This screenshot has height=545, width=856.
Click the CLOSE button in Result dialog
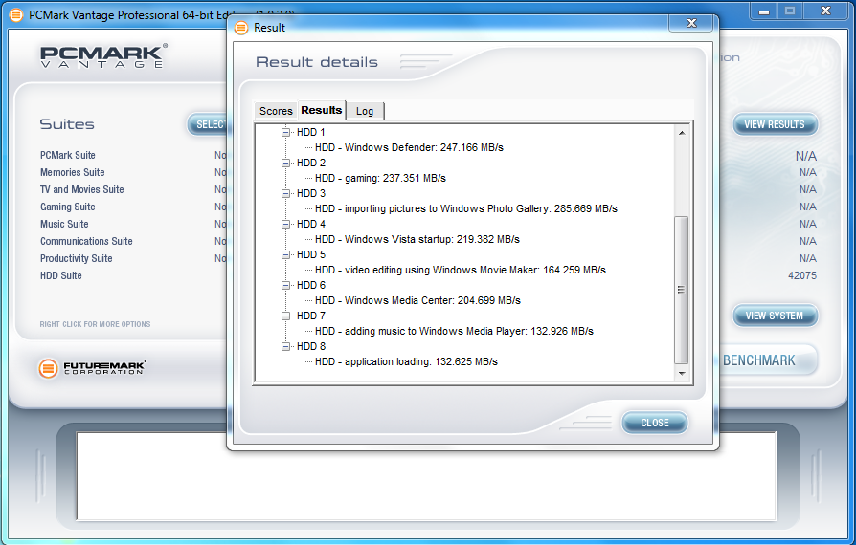pos(655,423)
